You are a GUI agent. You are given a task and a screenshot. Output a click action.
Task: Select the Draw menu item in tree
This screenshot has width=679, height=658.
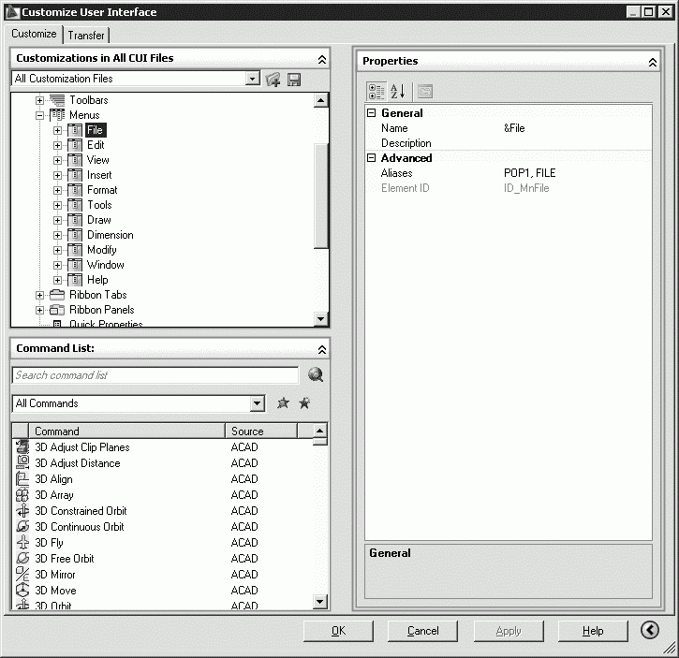pos(98,220)
